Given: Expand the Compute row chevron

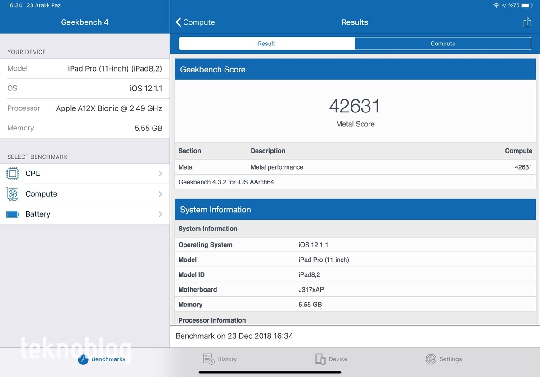Looking at the screenshot, I should 160,194.
